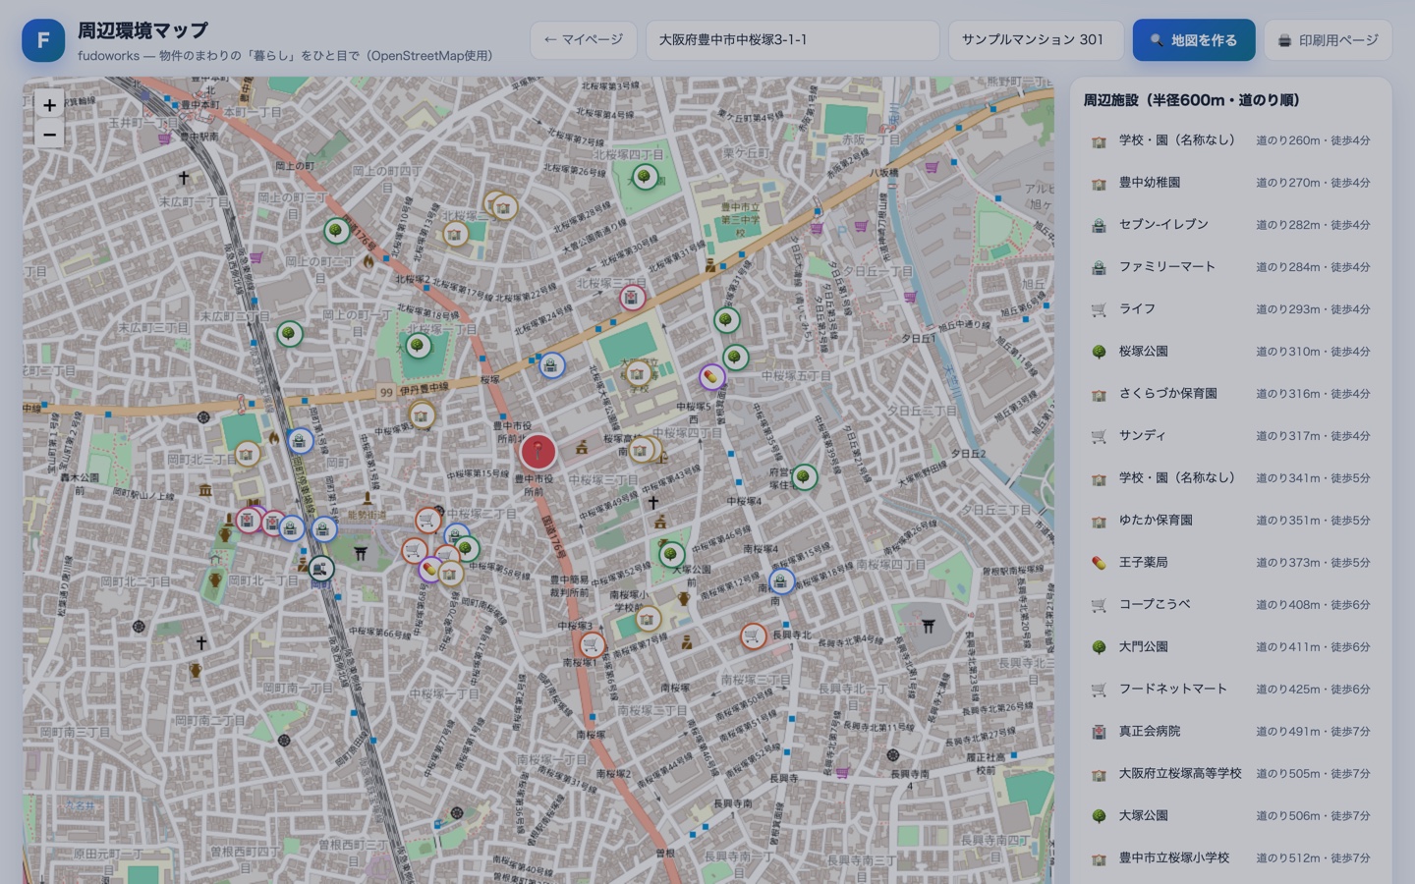Focus the property name field サンプルマンション 301
Screen dimensions: 1415x884
[1036, 40]
